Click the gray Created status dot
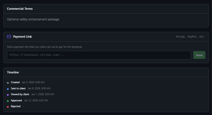The width and height of the screenshot is (212, 115). tap(8, 83)
